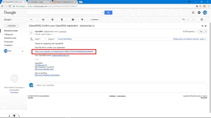Bookmark page using star icon in address bar
This screenshot has height=118, width=211.
(x=200, y=6)
